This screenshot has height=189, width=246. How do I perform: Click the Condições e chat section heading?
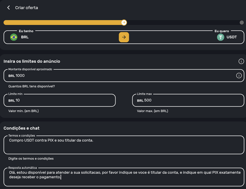tap(21, 128)
